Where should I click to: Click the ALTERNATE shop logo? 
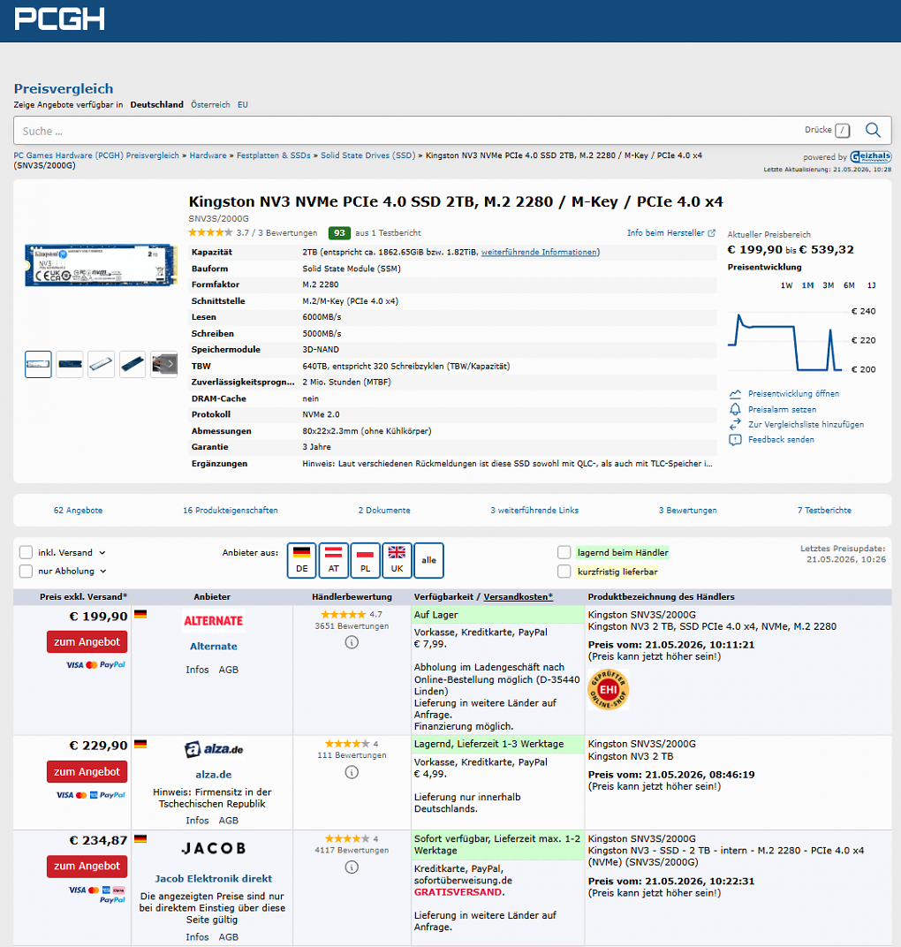coord(213,621)
